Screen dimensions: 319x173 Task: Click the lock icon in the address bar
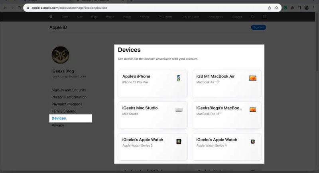pos(28,8)
